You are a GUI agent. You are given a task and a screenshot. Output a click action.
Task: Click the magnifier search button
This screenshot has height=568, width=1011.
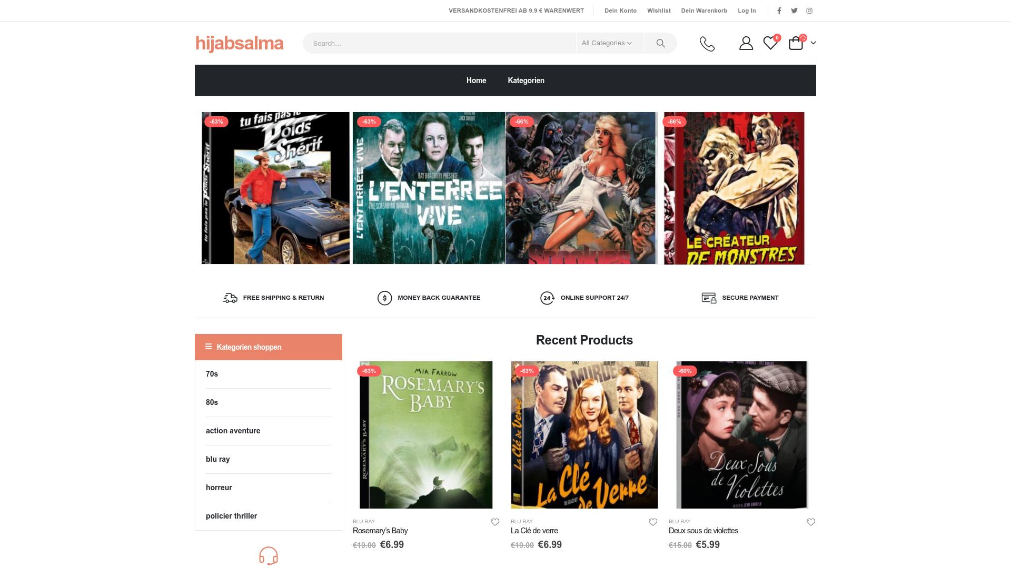point(660,43)
